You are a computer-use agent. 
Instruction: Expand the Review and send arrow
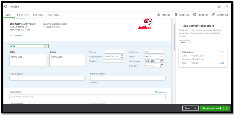pos(227,108)
